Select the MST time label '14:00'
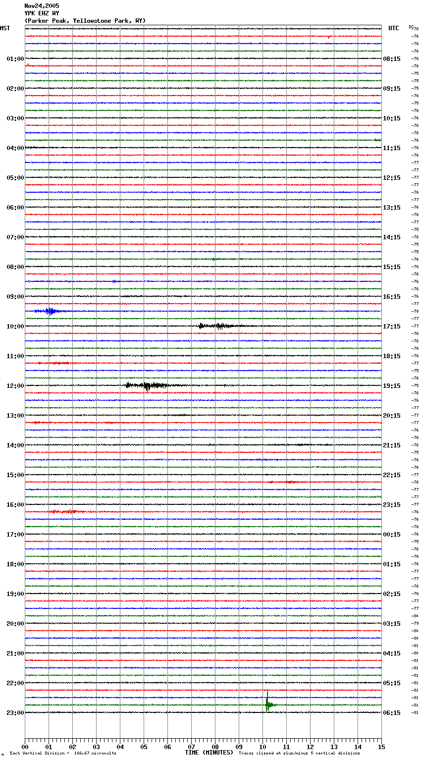The height and width of the screenshot is (760, 421). 15,445
